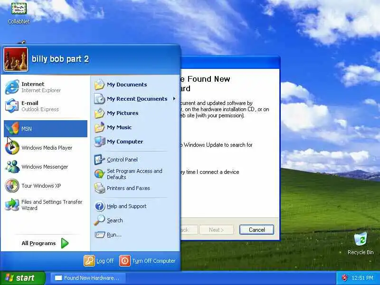Choose Control Panel menu label
380x285 pixels.
tap(122, 160)
